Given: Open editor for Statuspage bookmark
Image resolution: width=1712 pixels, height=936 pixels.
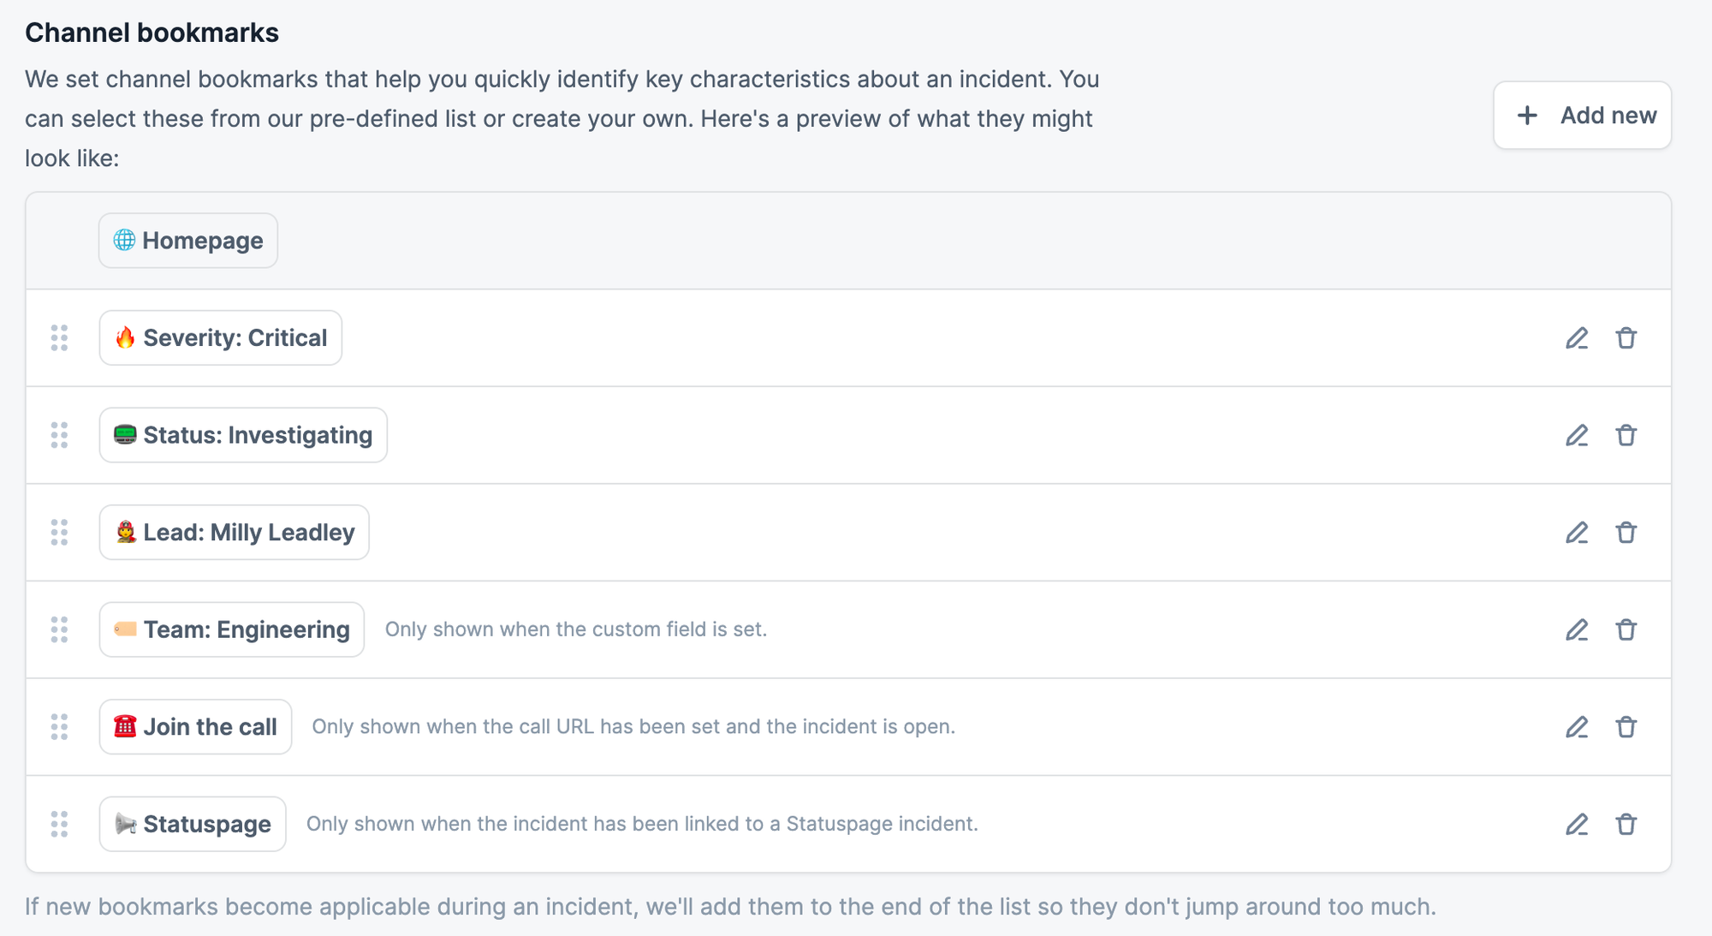Looking at the screenshot, I should [1577, 825].
